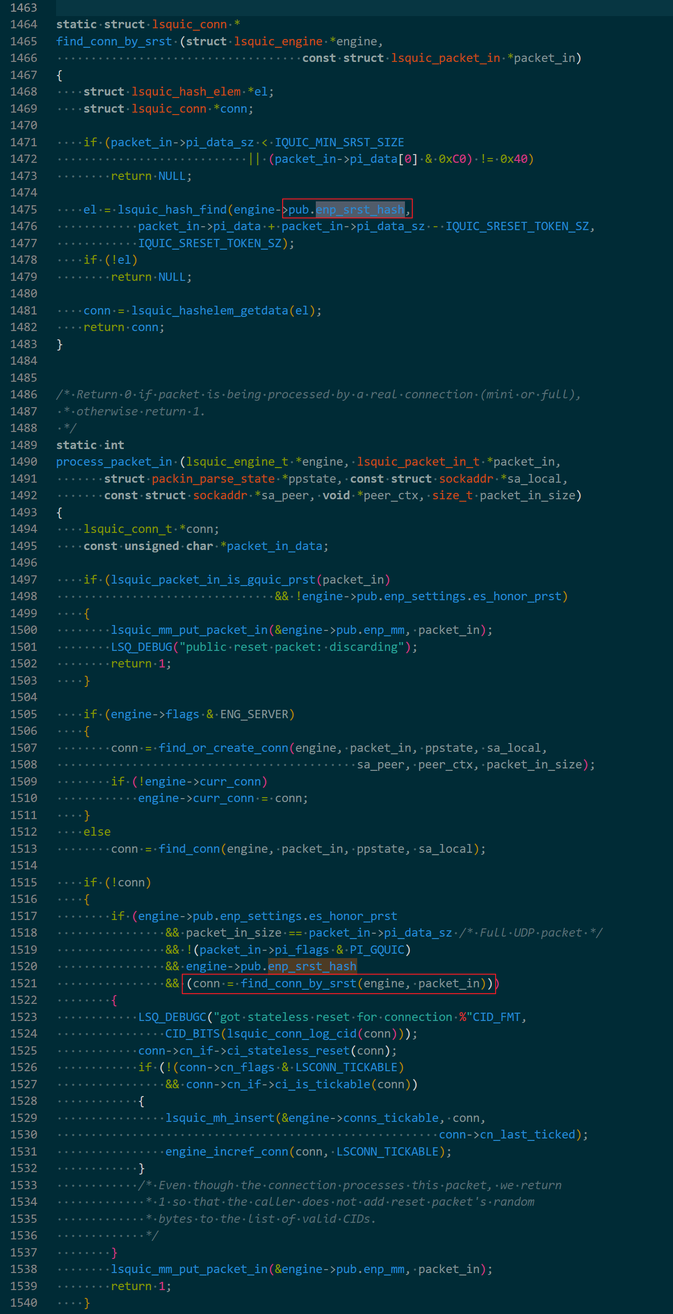Click highlighted enp_srst_hash on line 1520
The width and height of the screenshot is (673, 1314).
(x=312, y=966)
